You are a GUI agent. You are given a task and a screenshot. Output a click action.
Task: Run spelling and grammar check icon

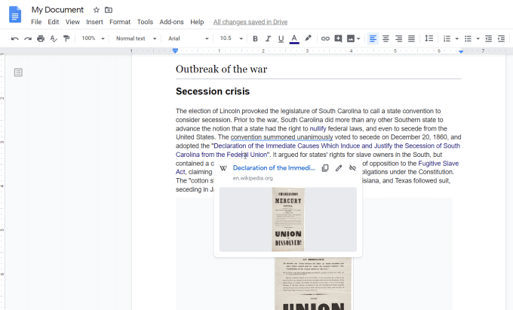(x=54, y=38)
